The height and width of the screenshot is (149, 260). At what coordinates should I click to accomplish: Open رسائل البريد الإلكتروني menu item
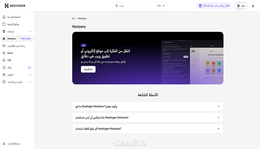16,46
